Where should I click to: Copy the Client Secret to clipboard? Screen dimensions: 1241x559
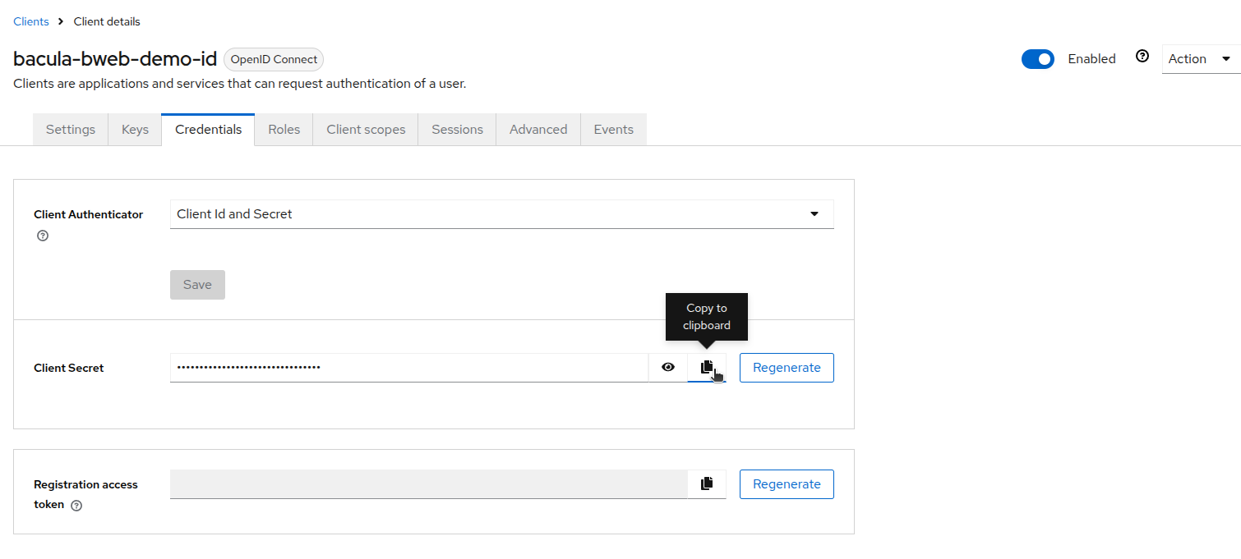pos(706,368)
